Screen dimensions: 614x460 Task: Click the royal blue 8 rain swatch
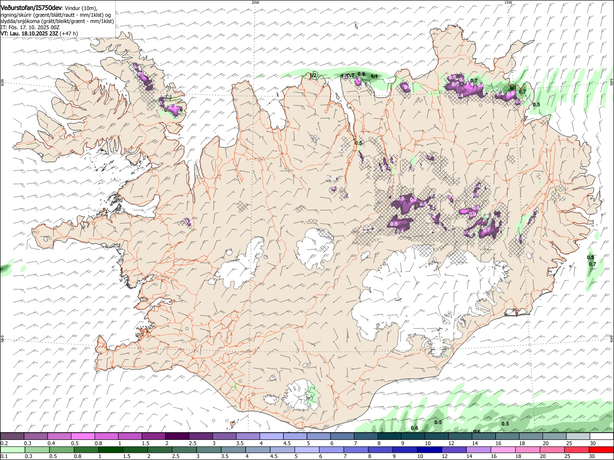[380, 450]
